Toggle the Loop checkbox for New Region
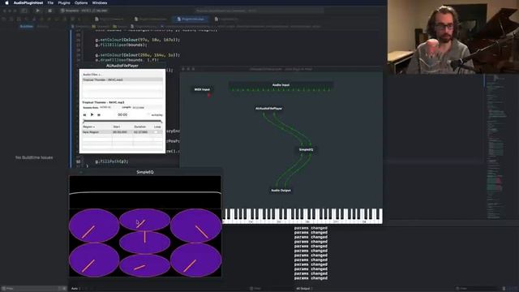519x292 pixels. coord(156,131)
